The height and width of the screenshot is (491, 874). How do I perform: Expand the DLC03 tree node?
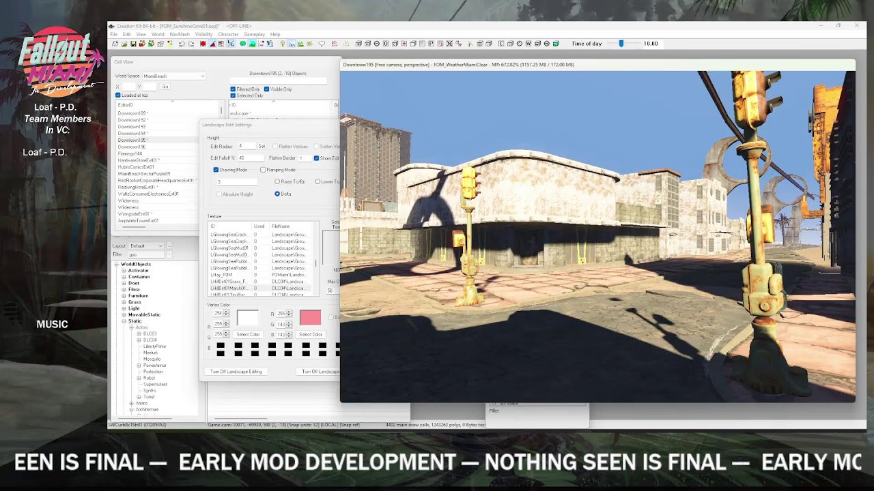pyautogui.click(x=139, y=333)
